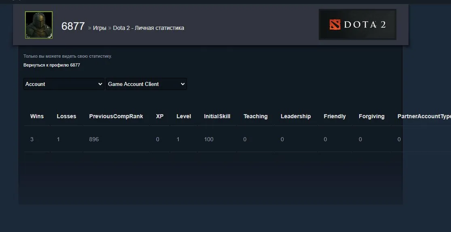Screen dimensions: 451x232
Task: Click the Teaching column header
Action: pos(256,117)
